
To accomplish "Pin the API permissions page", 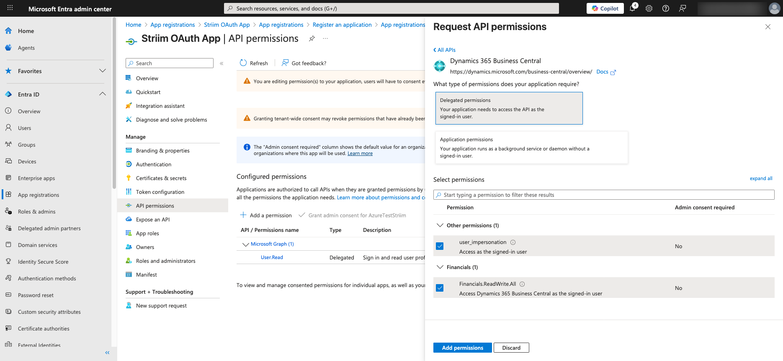I will (x=312, y=38).
